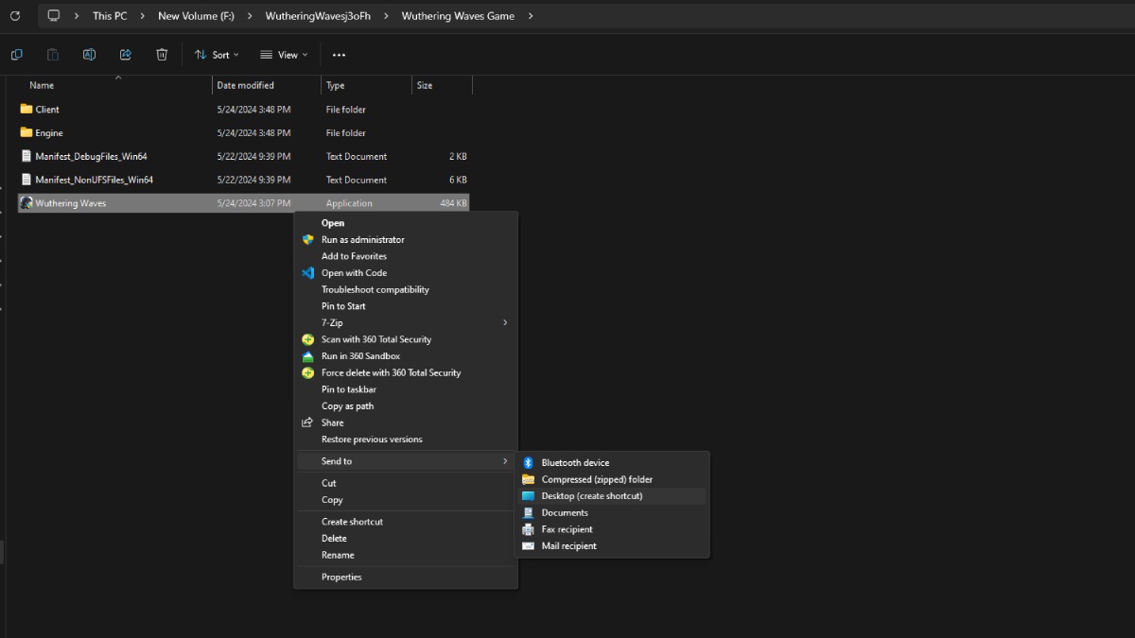Screen dimensions: 1135x638
Task: Click Open with Code in context menu
Action: [354, 273]
